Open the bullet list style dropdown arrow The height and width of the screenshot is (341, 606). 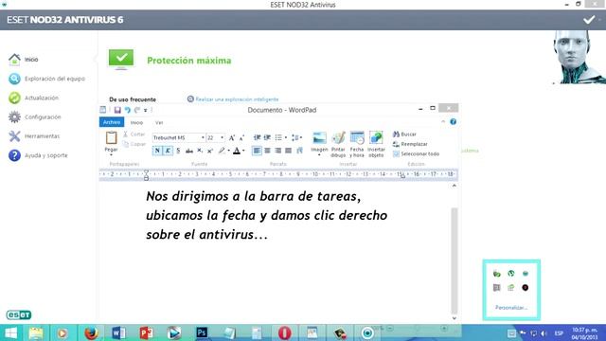pos(286,137)
